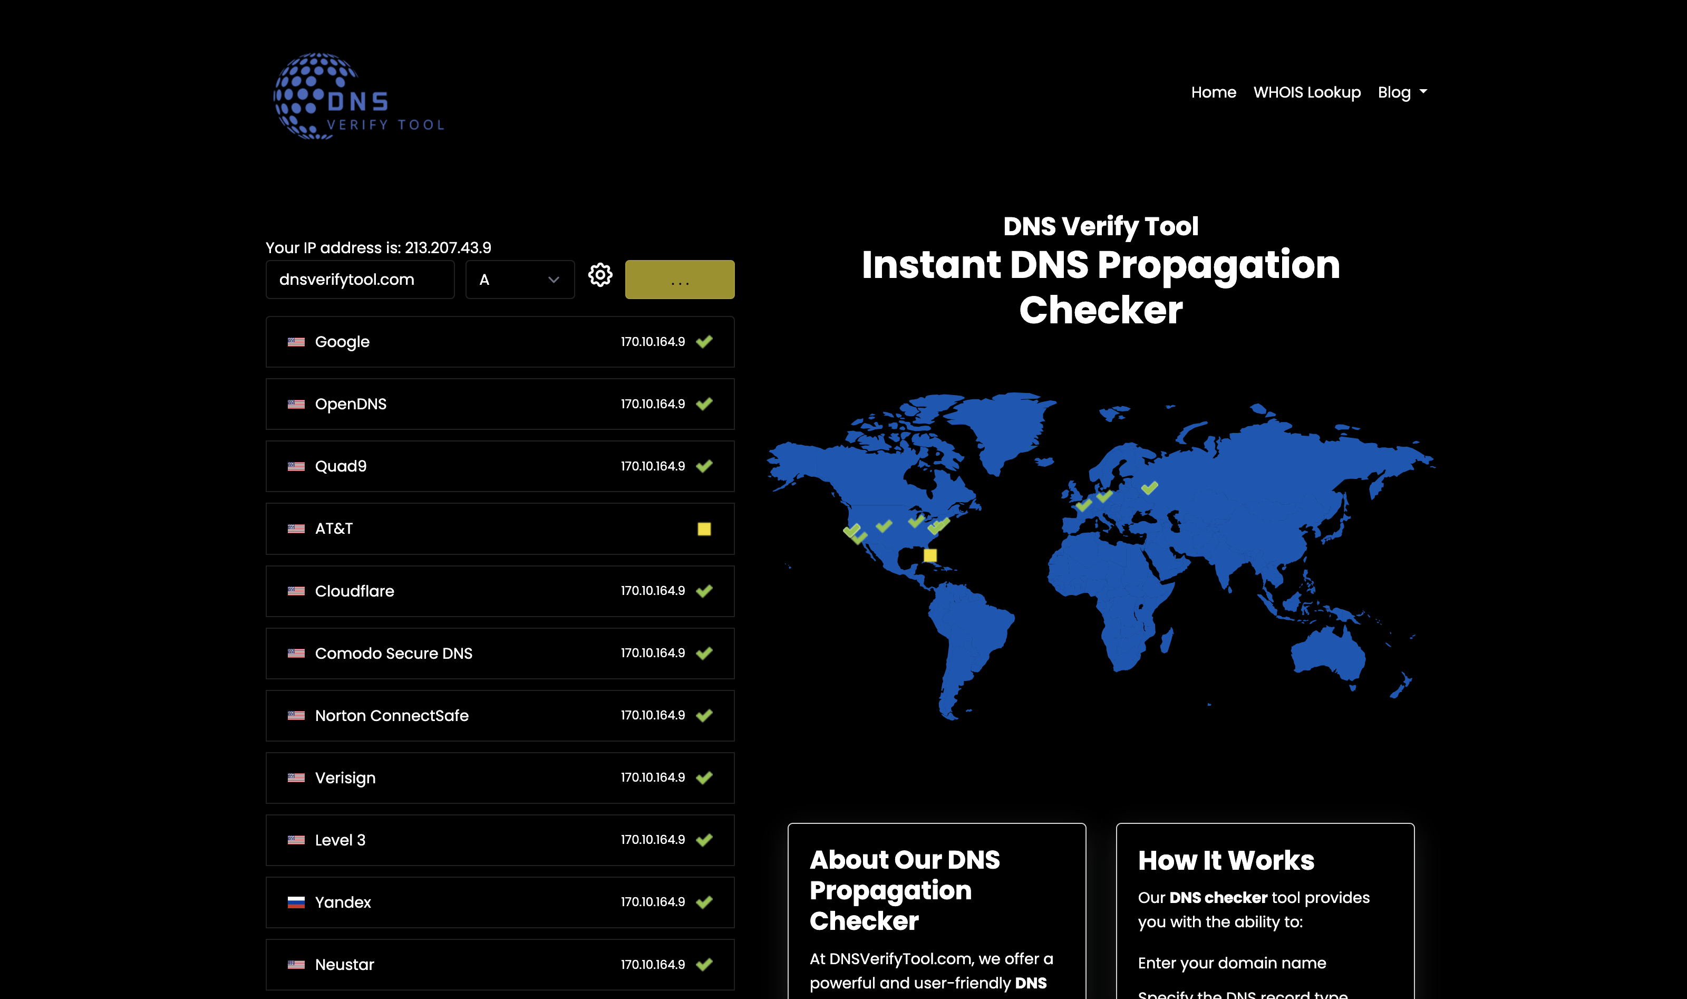This screenshot has width=1687, height=999.
Task: Click the flag icon beside Neustar
Action: (x=296, y=965)
